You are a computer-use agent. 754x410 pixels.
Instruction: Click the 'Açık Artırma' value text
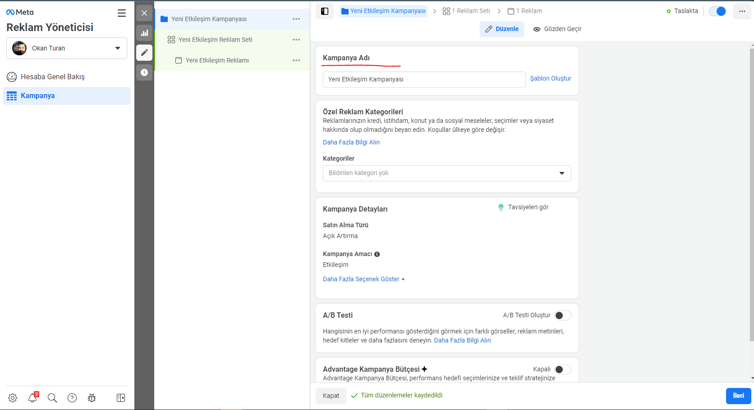(340, 236)
